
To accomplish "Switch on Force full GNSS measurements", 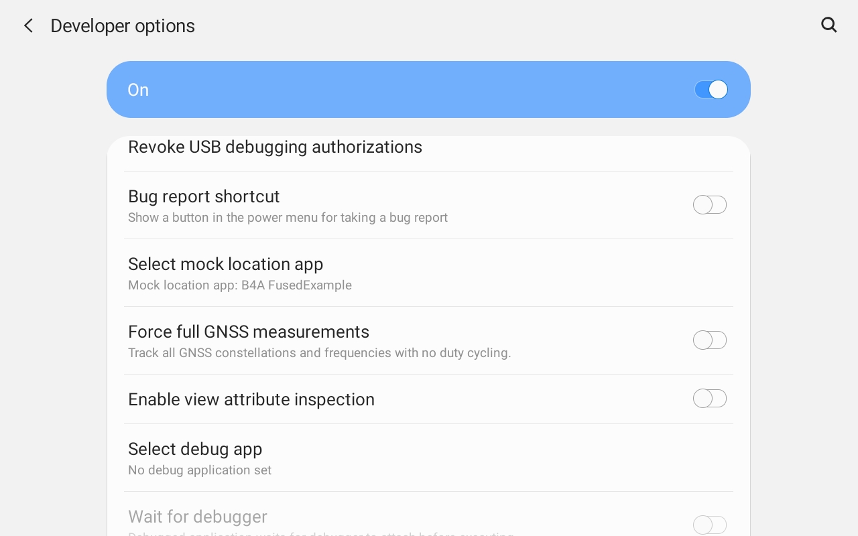I will (710, 340).
